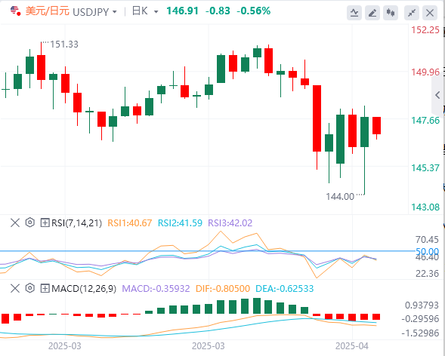Click the current price 146.91
This screenshot has width=445, height=356.
(182, 11)
